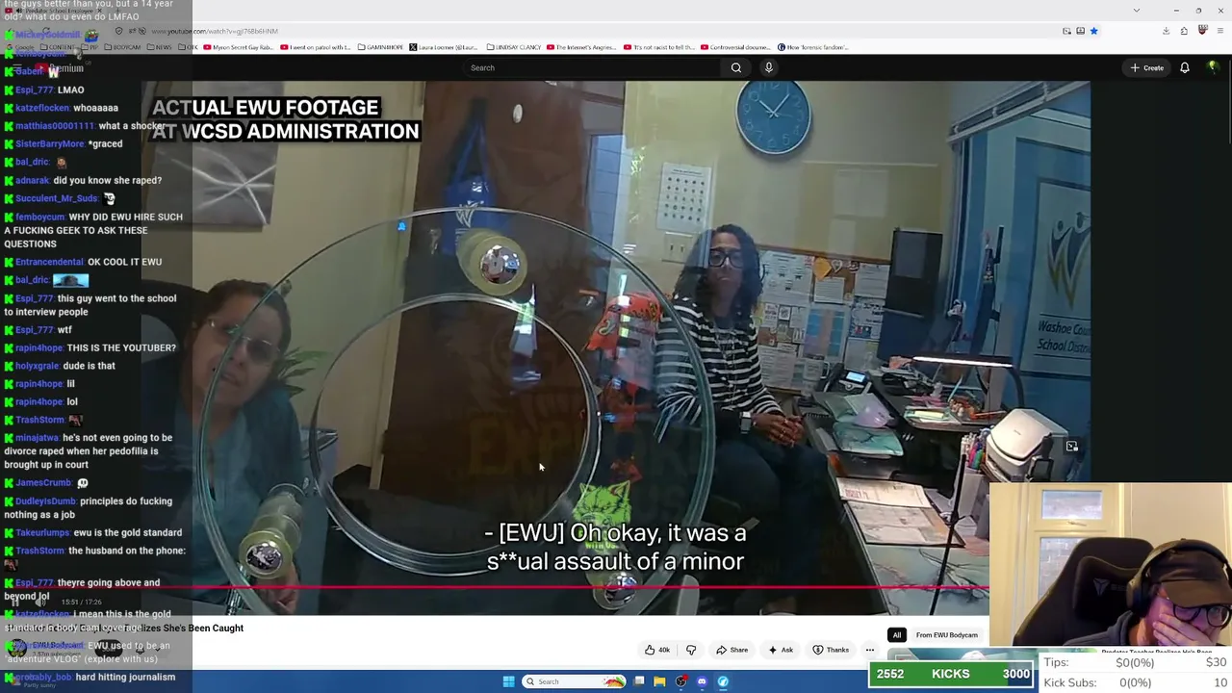Screen dimensions: 1232x693
Task: Open the LINDSAY CLANCY bookmarks folder
Action: [514, 47]
